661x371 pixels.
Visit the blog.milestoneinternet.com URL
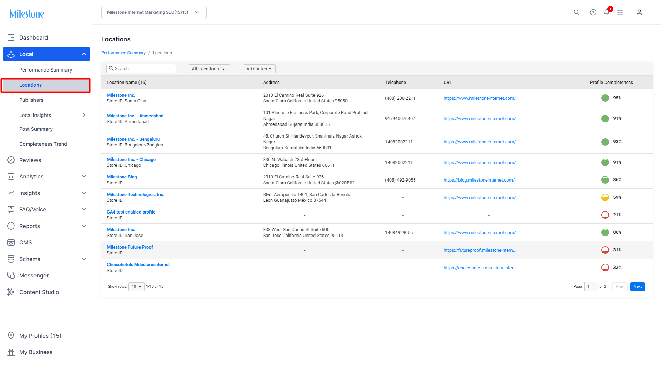pos(479,180)
